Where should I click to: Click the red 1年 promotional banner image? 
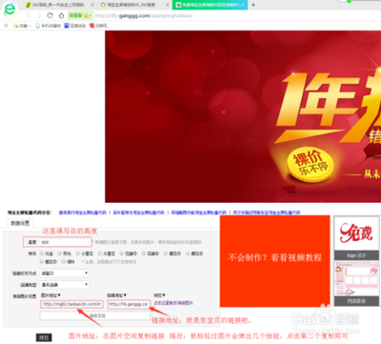(243, 116)
